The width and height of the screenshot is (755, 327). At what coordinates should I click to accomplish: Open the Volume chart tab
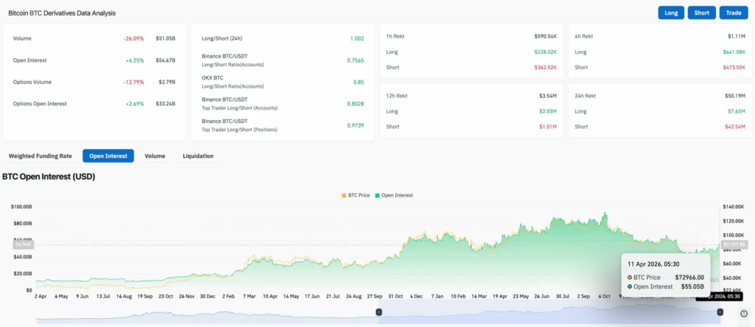(x=155, y=156)
